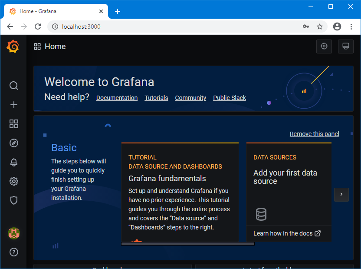Click the Need help? text
361x269 pixels.
[x=67, y=97]
